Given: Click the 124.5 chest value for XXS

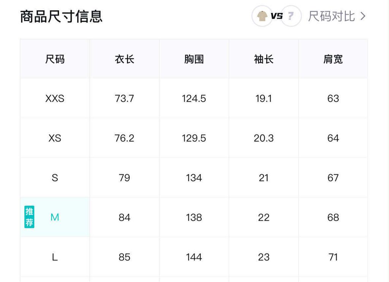Looking at the screenshot, I should coord(194,99).
